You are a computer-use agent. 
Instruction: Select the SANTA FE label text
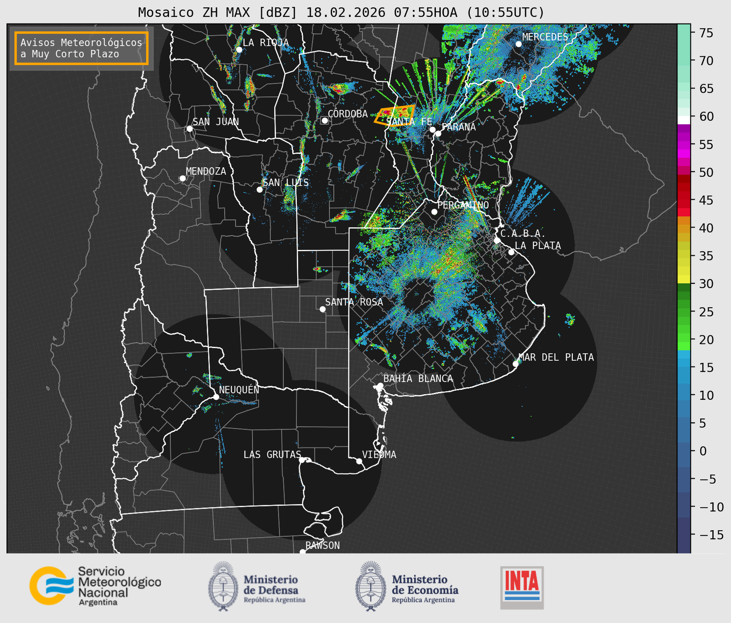409,122
